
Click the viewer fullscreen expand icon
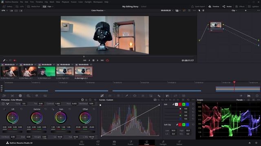tap(189, 11)
